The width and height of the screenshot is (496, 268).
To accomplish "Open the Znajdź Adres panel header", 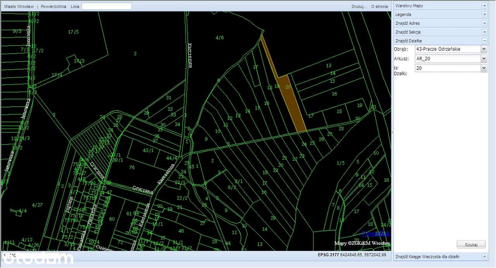I will [441, 23].
